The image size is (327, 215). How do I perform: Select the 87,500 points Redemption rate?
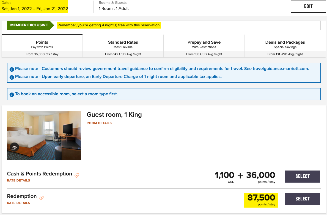(302, 199)
